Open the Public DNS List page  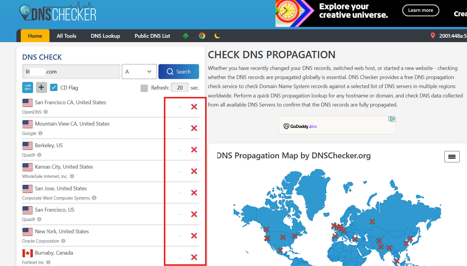(x=152, y=36)
